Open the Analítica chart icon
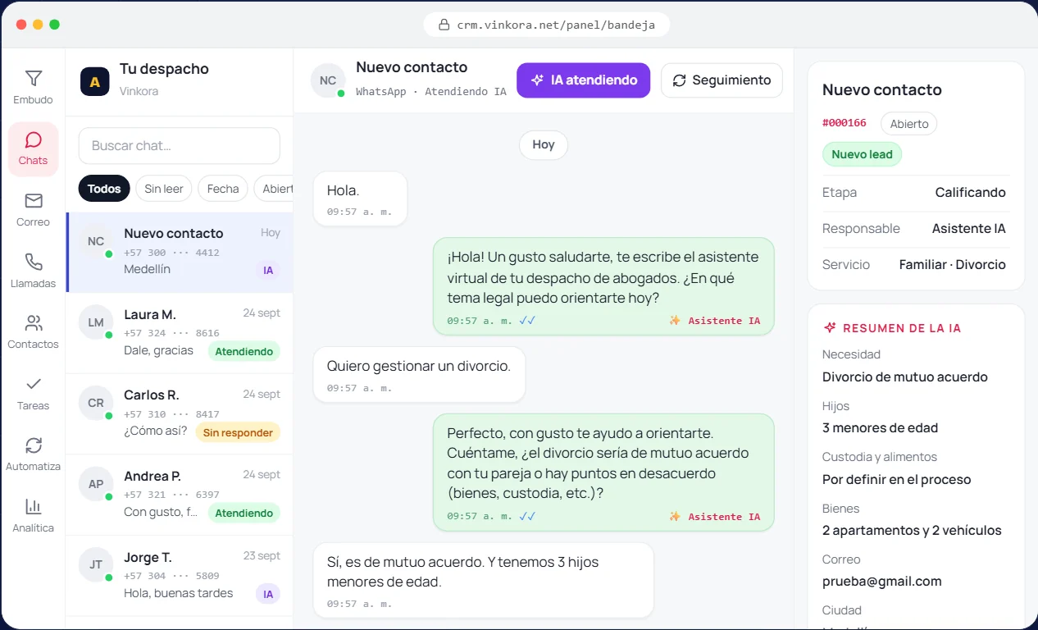This screenshot has width=1038, height=630. click(x=33, y=506)
